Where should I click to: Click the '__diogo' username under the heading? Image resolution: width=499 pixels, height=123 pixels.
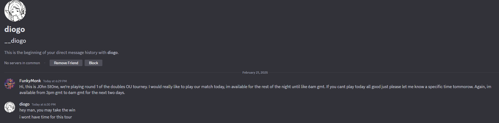15,41
